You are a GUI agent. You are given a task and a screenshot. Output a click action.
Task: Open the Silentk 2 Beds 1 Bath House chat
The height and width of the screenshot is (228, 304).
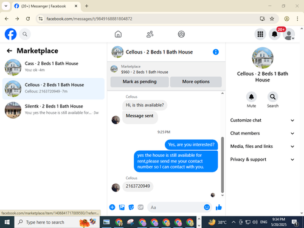pyautogui.click(x=54, y=110)
